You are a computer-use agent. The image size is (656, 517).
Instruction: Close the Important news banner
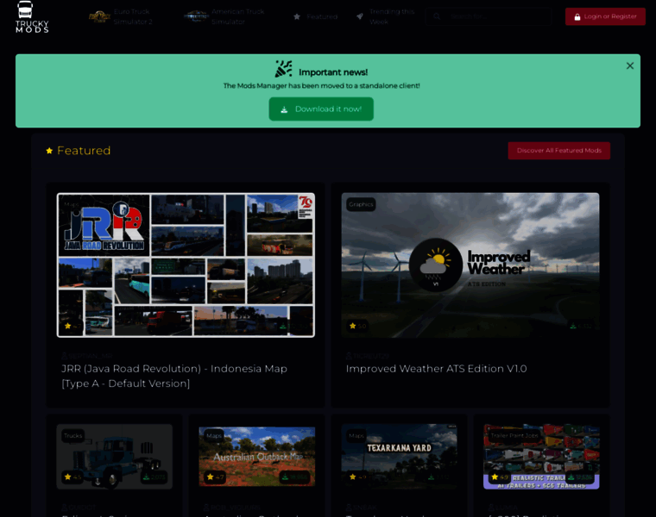click(x=629, y=66)
